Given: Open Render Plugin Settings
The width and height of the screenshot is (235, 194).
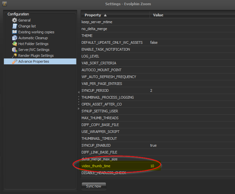Looking at the screenshot, I should [x=36, y=56].
